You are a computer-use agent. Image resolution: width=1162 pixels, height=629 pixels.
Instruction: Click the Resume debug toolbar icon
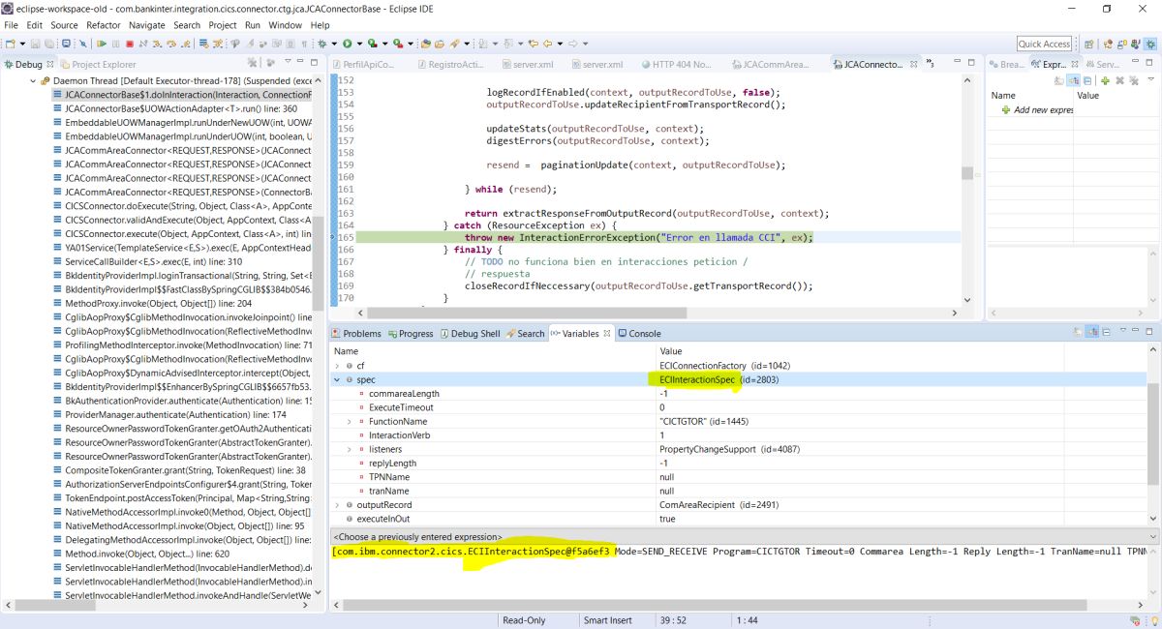tap(102, 44)
